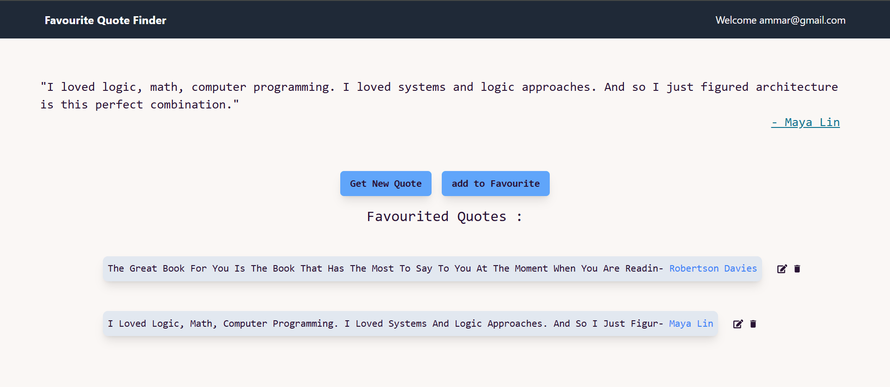Click the Get New Quote button
The height and width of the screenshot is (387, 890).
click(x=386, y=184)
